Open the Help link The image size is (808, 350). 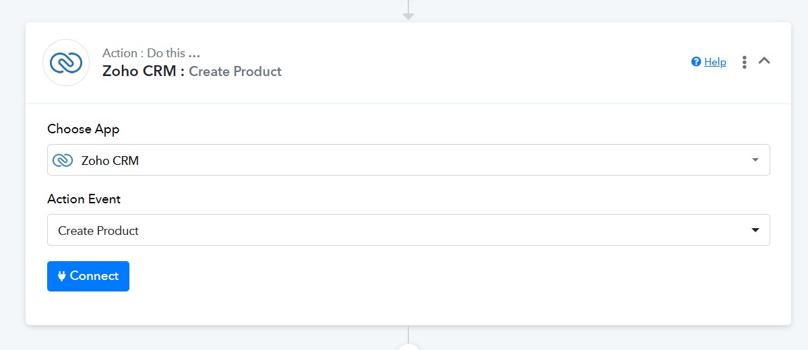pyautogui.click(x=715, y=62)
